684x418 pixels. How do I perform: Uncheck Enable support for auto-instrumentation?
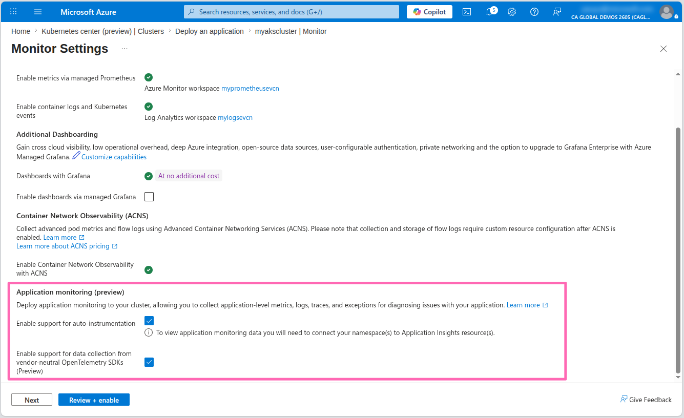pos(149,321)
